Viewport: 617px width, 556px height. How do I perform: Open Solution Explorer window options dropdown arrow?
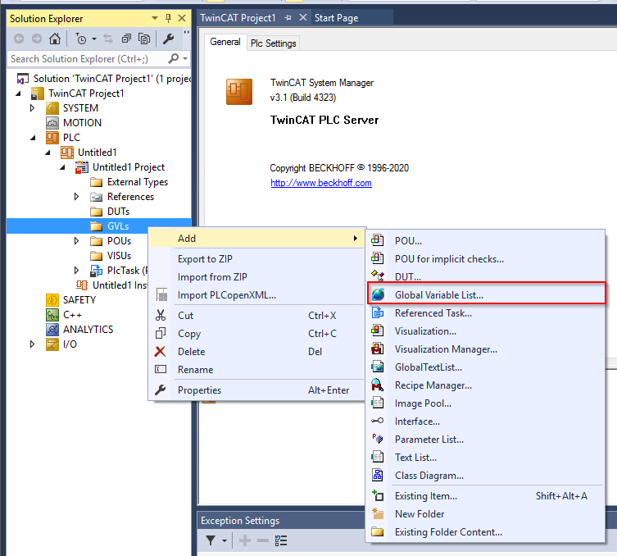pos(155,18)
